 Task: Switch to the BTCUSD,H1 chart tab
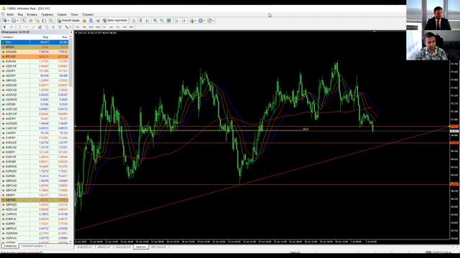coord(159,247)
